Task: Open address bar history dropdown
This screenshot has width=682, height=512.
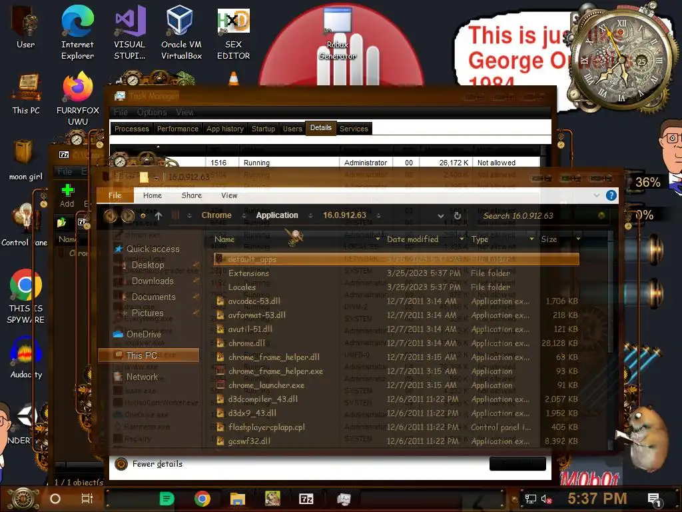Action: (x=441, y=216)
